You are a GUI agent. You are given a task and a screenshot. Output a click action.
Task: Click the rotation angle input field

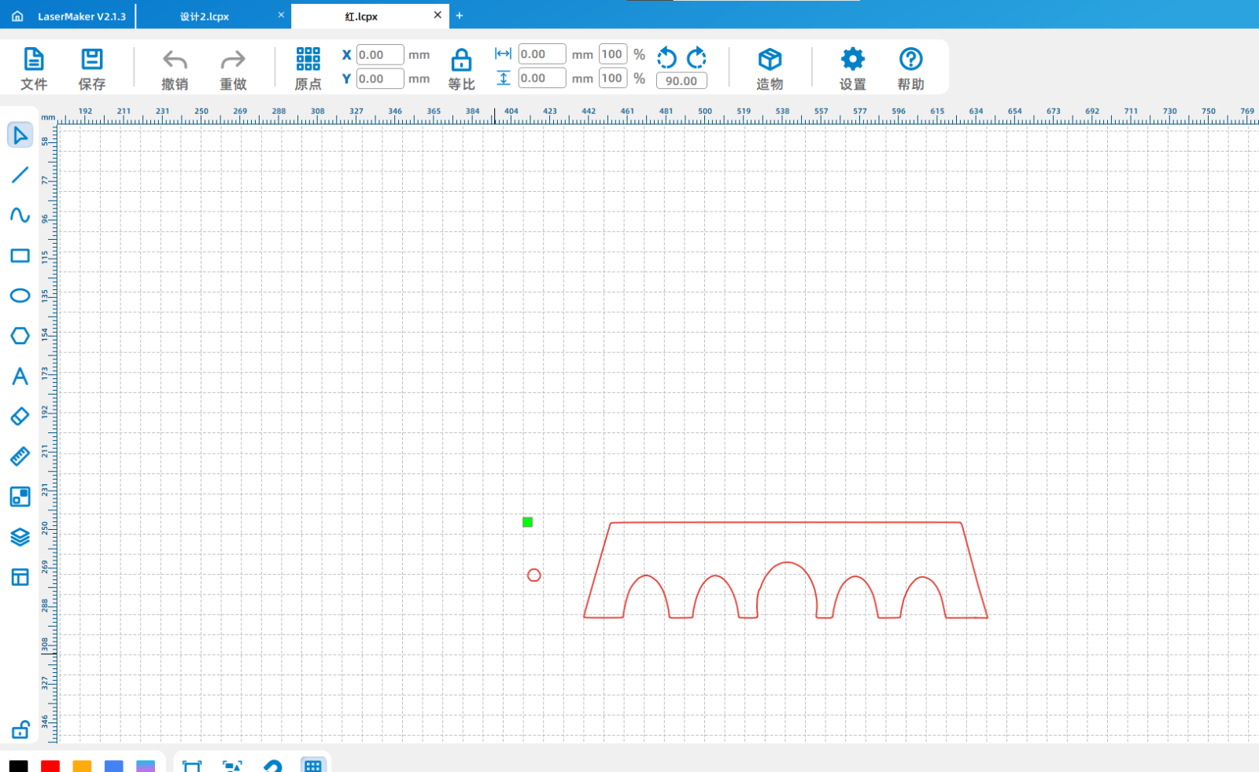click(681, 81)
